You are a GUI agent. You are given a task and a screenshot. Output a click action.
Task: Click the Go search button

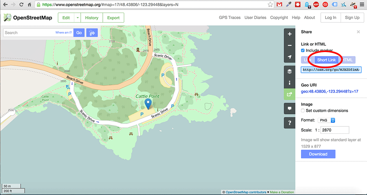tap(79, 33)
